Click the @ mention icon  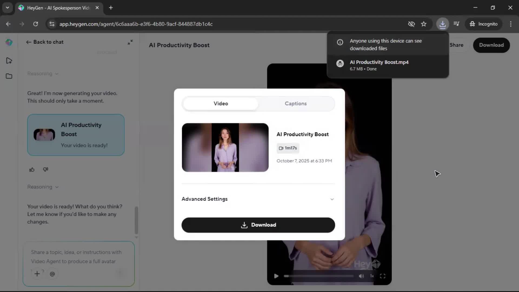click(52, 274)
